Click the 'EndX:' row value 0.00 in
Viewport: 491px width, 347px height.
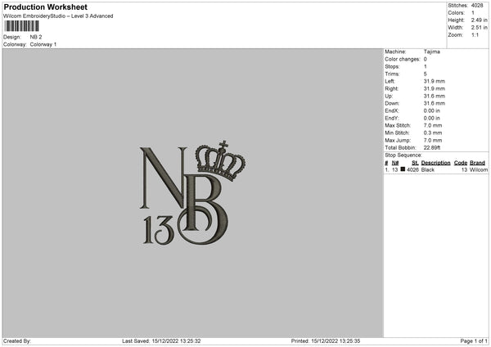[432, 110]
